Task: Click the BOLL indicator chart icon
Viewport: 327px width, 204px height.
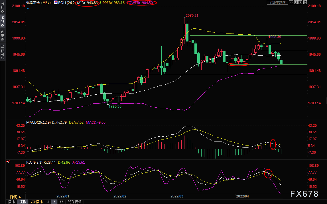Action: [56, 3]
